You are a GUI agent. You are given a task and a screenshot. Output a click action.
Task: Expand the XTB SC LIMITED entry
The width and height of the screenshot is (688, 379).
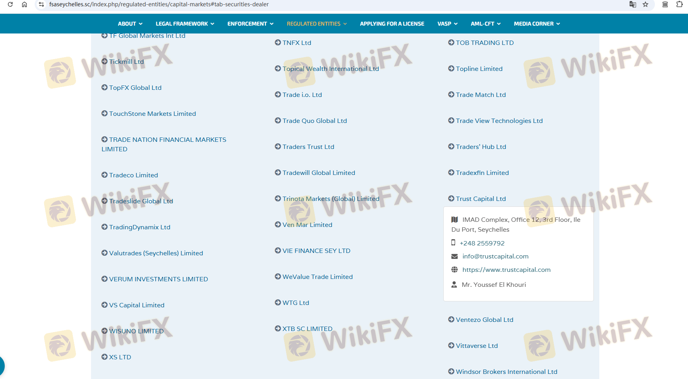coord(307,329)
